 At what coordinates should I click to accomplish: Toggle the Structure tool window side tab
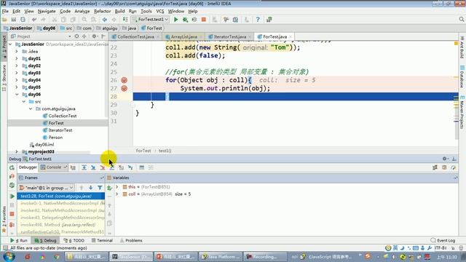pos(4,78)
